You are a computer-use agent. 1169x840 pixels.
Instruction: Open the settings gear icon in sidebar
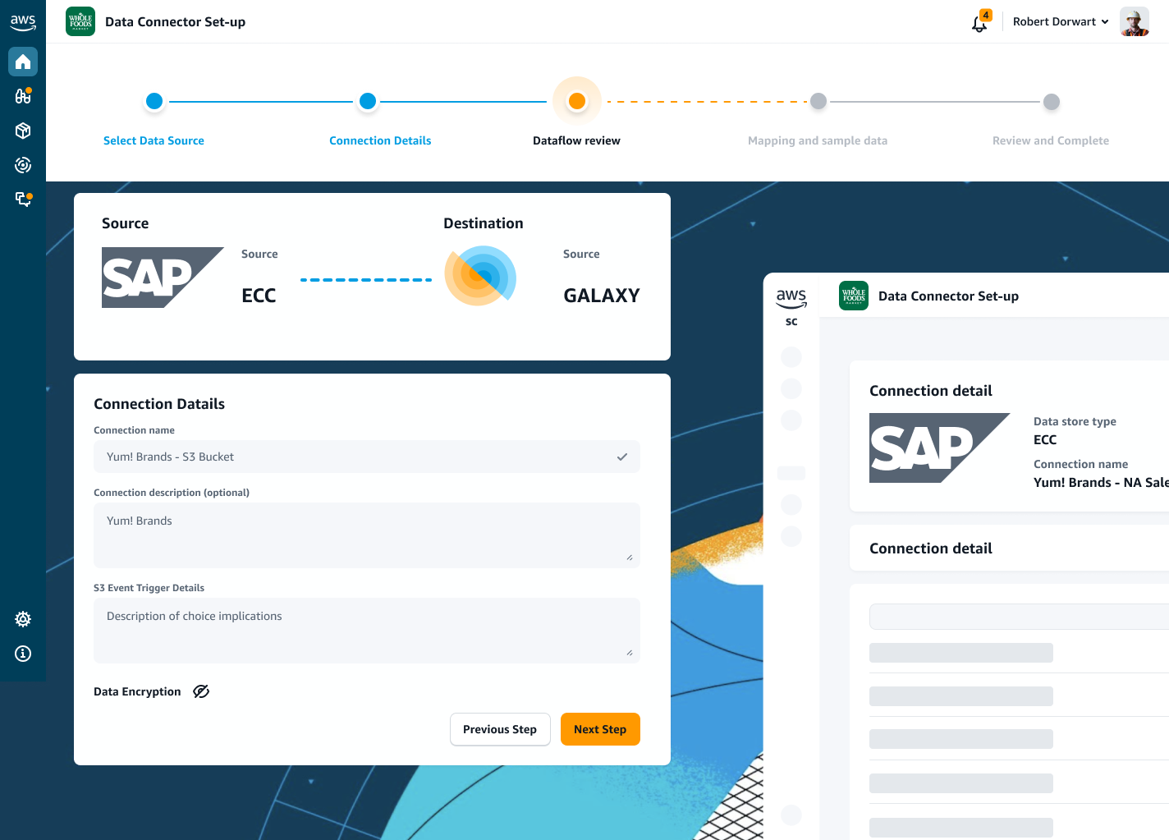[23, 619]
